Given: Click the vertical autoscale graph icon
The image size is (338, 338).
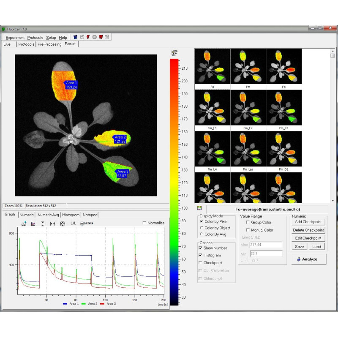Looking at the screenshot, I should click(43, 223).
